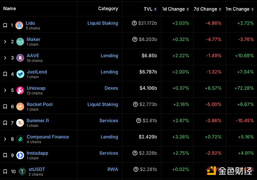Open the RWA category link

113,169
